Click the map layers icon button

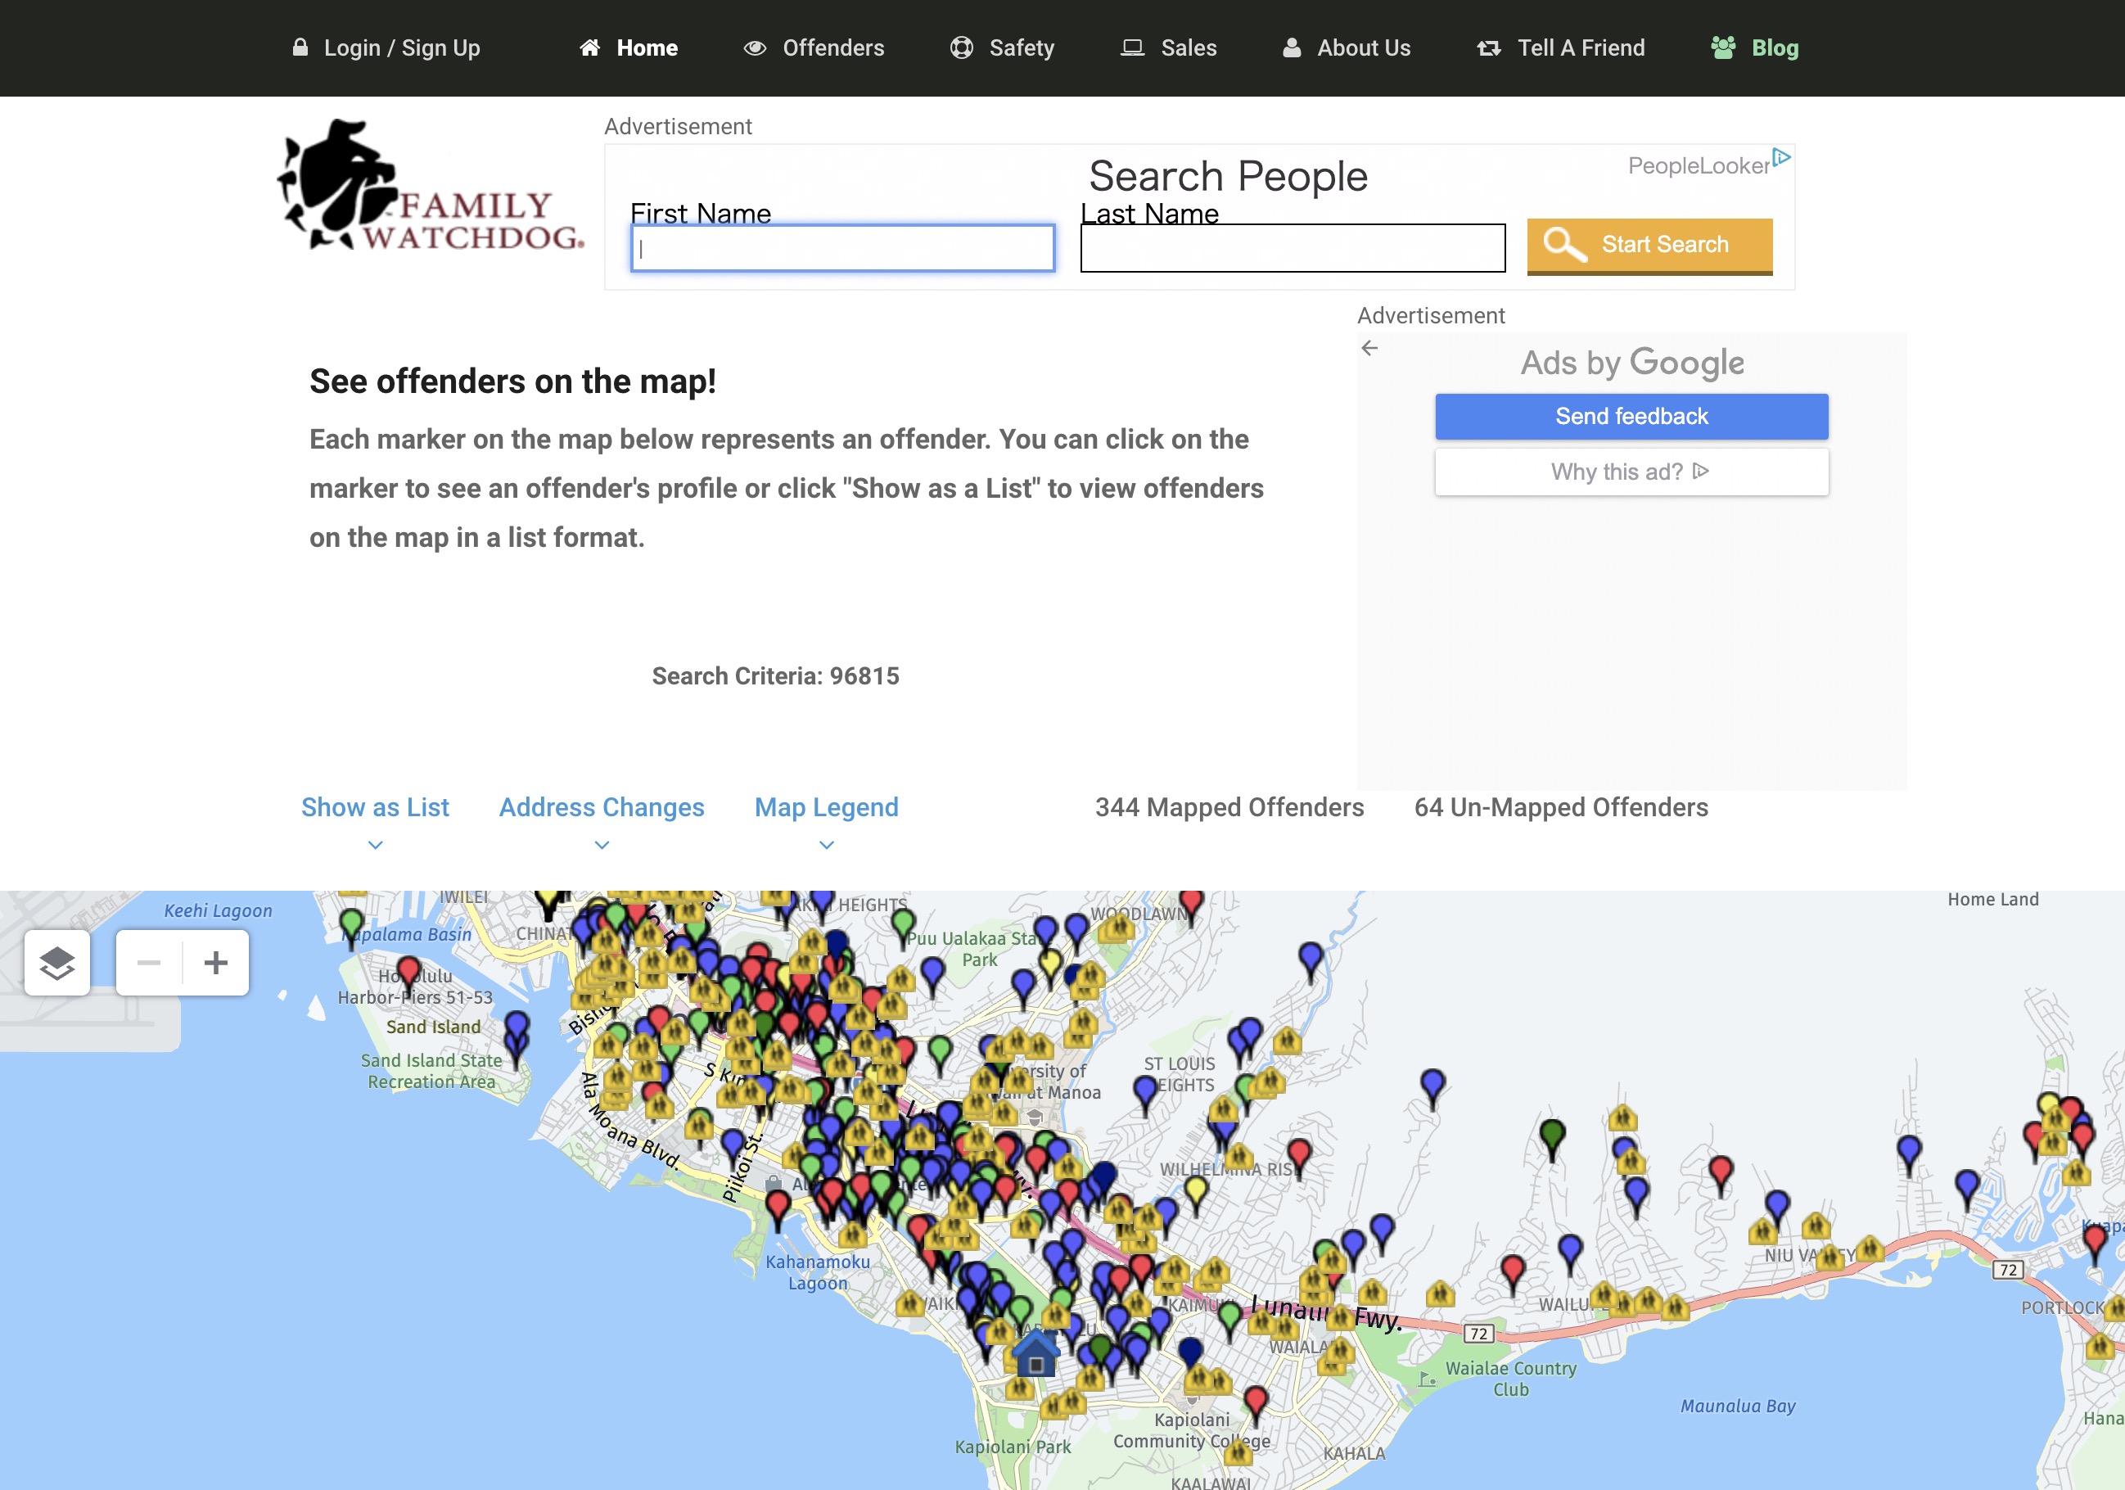pos(56,963)
